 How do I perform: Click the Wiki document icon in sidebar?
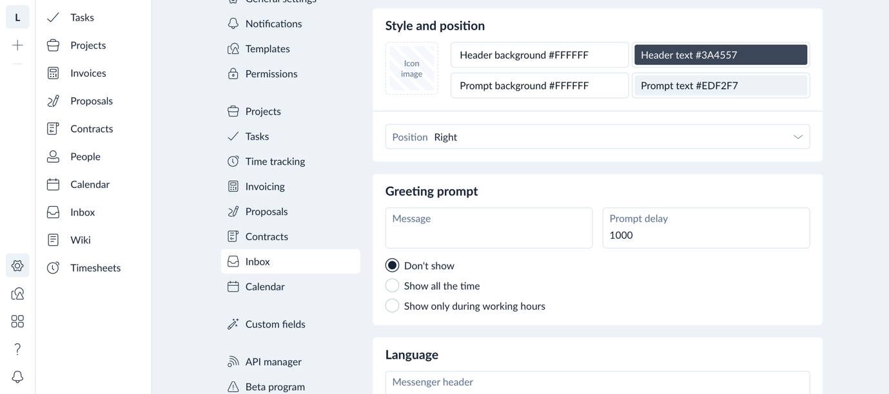tap(53, 240)
